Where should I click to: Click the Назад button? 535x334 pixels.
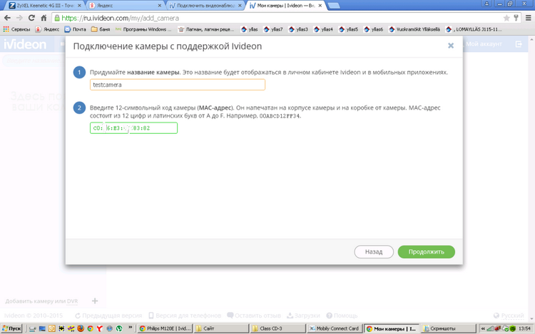pyautogui.click(x=374, y=252)
